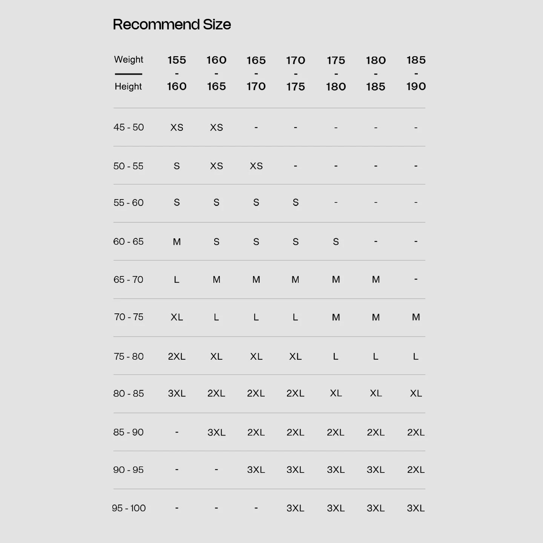Click the 80 - 85 weight row label

(x=129, y=393)
